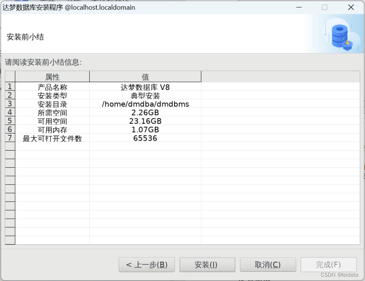Click the maximize window button
365x281 pixels.
(325, 7)
